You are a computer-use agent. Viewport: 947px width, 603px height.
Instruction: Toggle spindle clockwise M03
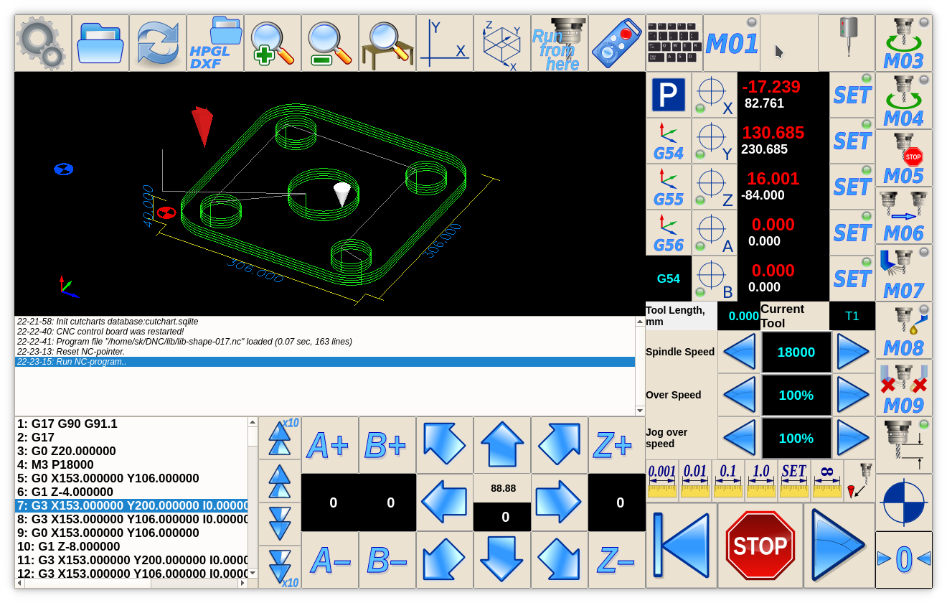[x=903, y=43]
